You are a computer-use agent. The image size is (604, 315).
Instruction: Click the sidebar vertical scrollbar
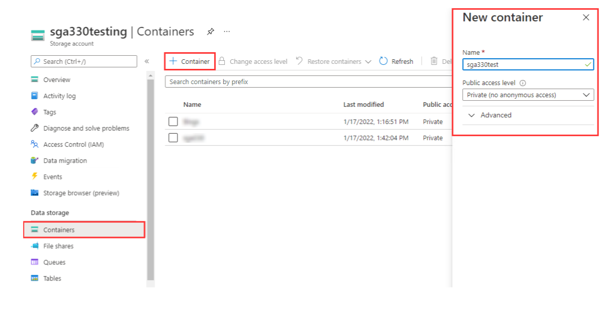point(150,177)
